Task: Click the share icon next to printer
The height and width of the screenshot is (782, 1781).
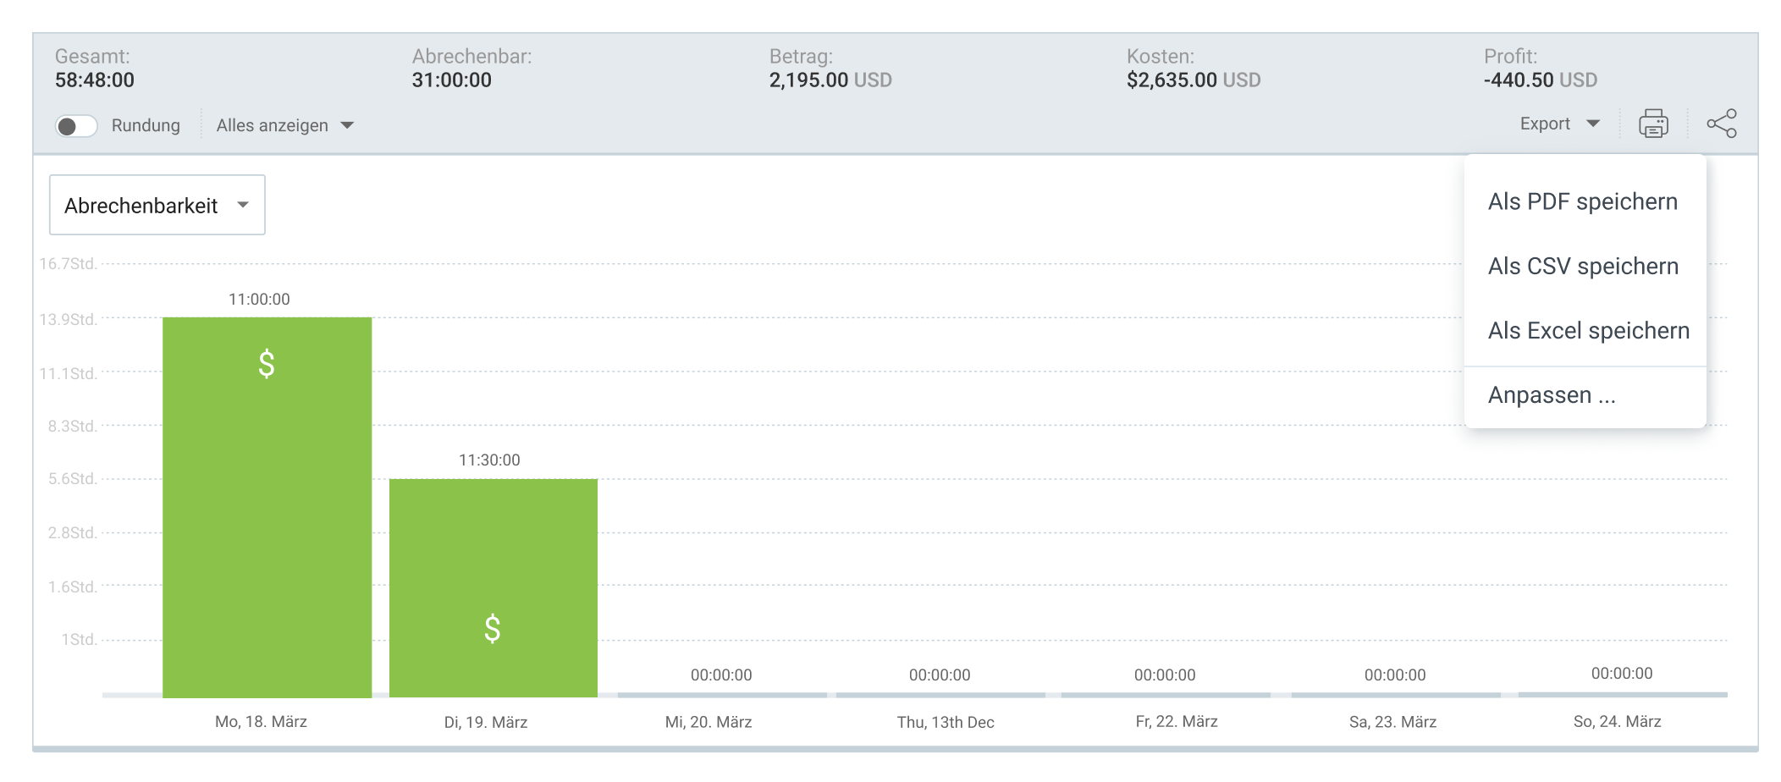Action: coord(1723,123)
